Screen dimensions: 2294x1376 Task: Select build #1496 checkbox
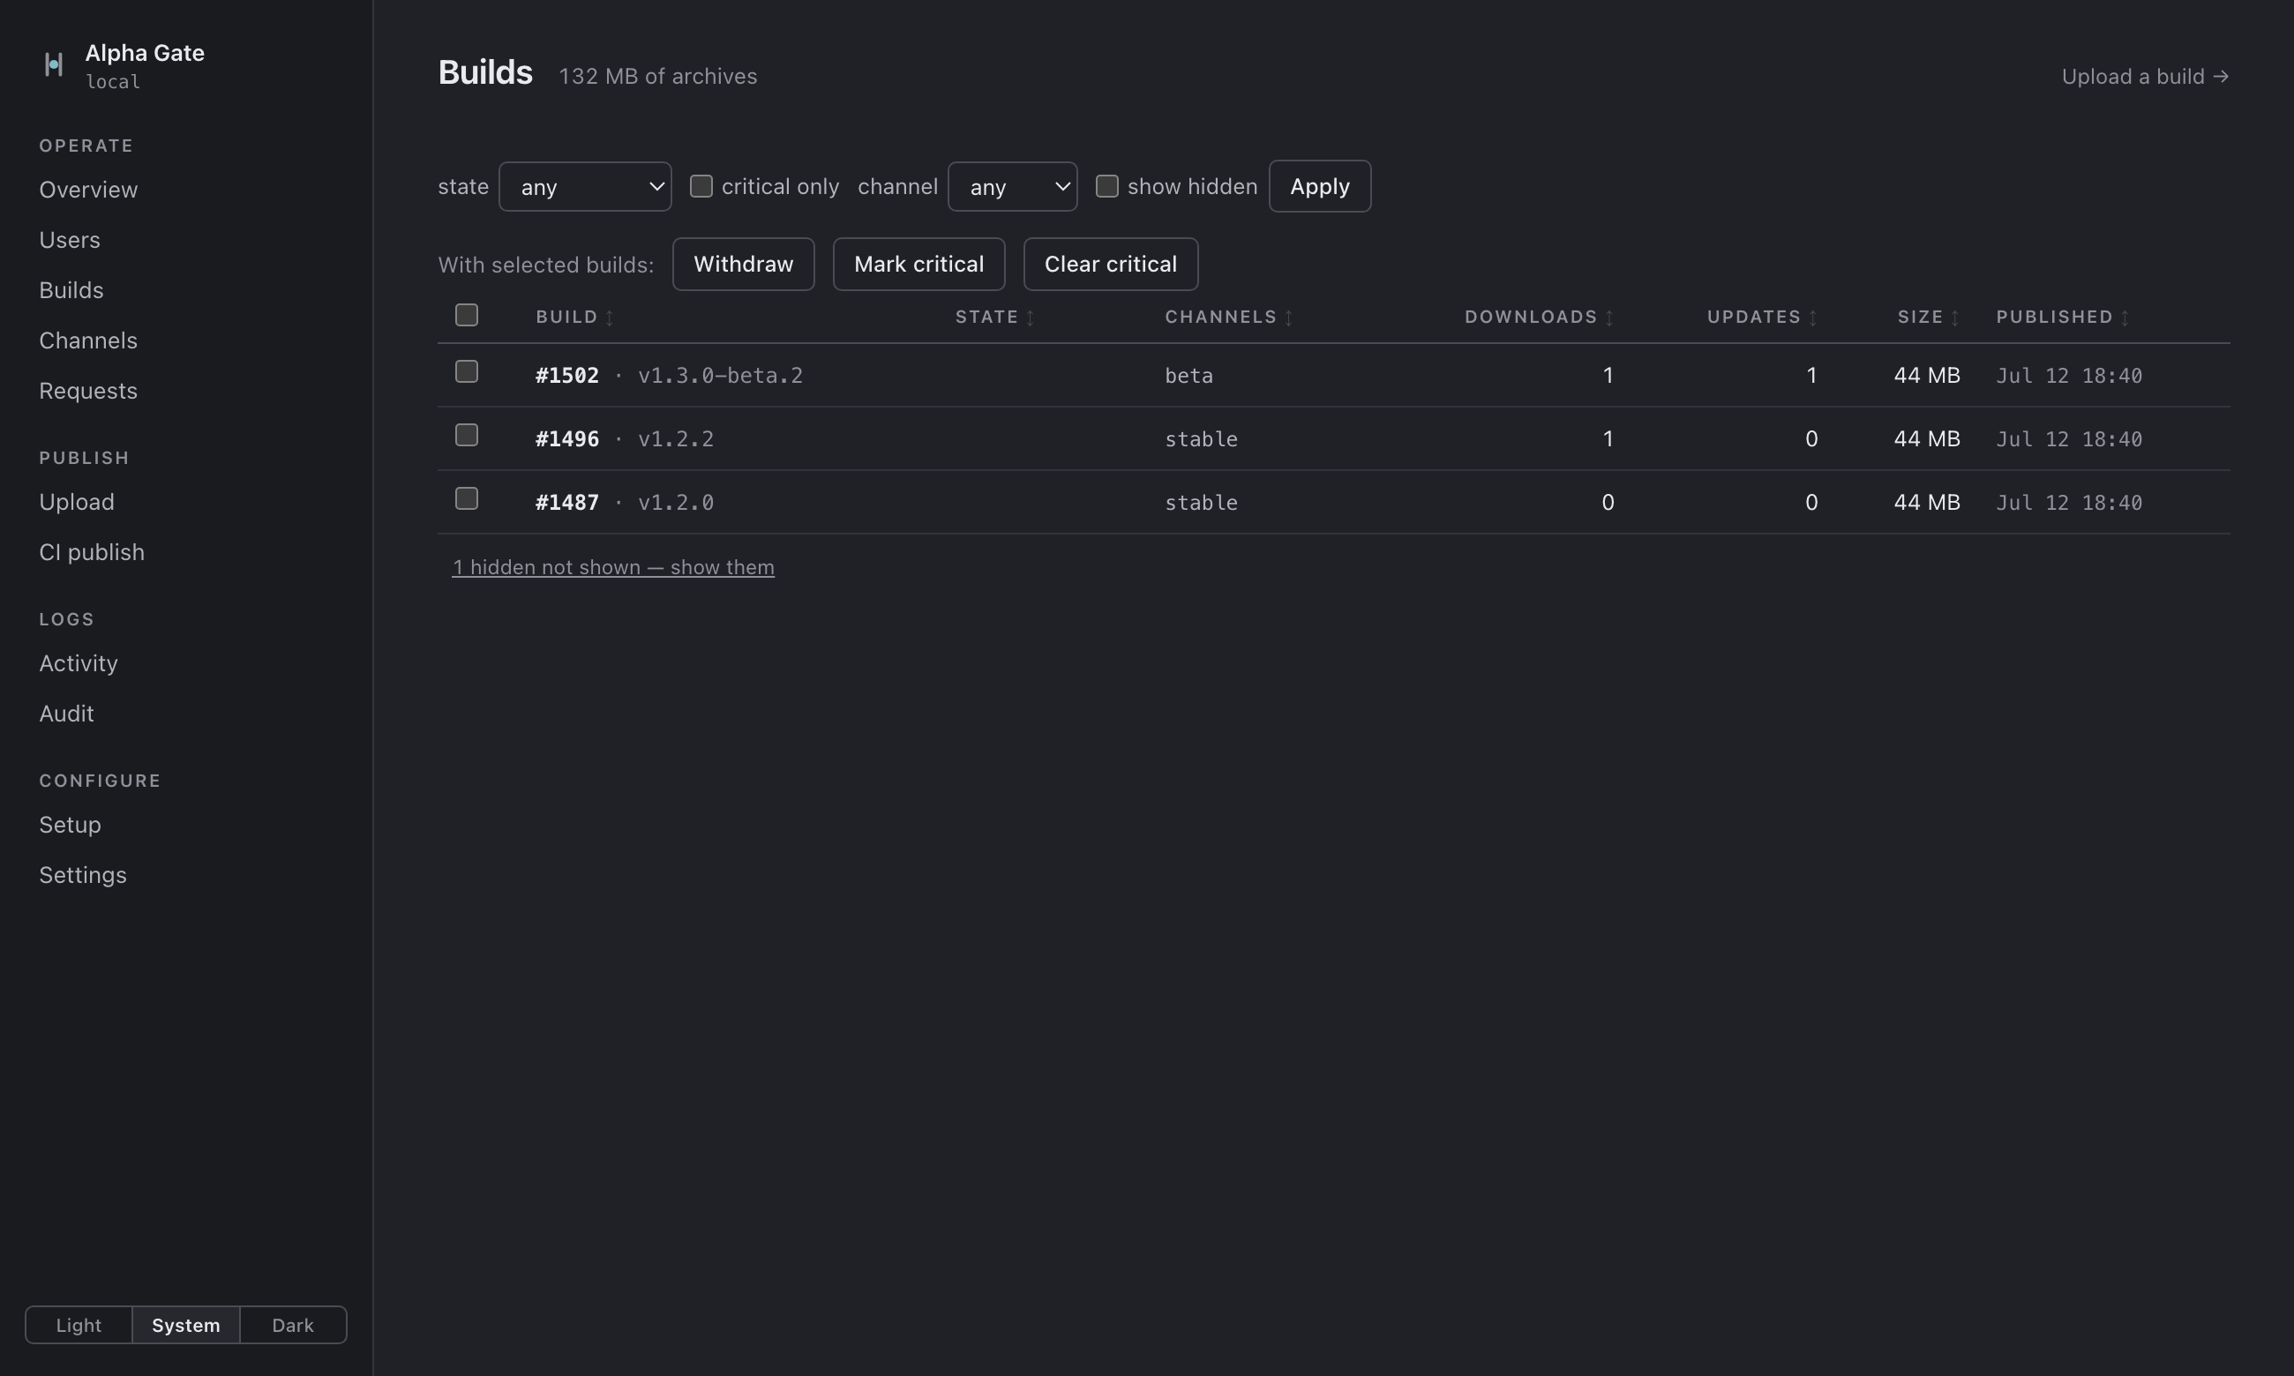pos(467,435)
